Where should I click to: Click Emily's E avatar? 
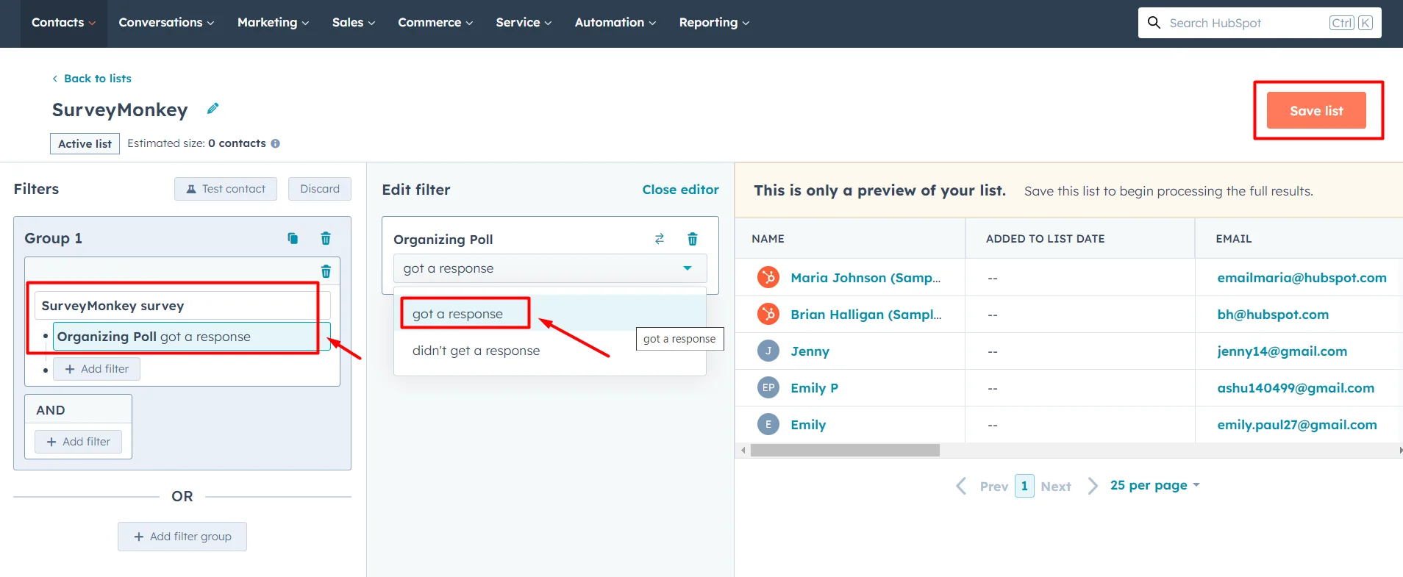768,424
